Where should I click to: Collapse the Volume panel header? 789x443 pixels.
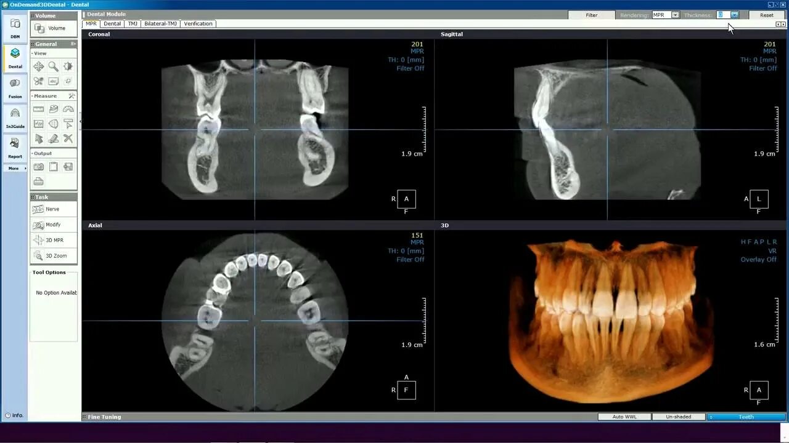click(54, 15)
